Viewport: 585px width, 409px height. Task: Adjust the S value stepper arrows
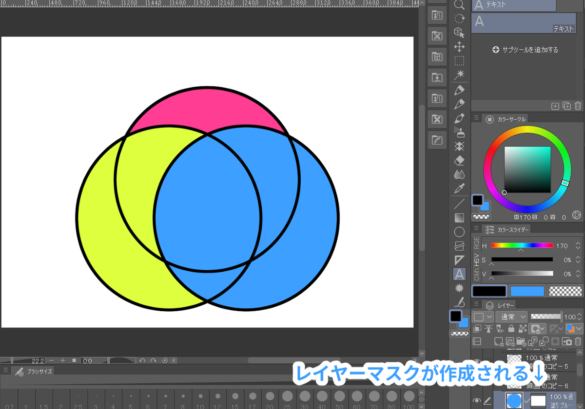pyautogui.click(x=578, y=260)
